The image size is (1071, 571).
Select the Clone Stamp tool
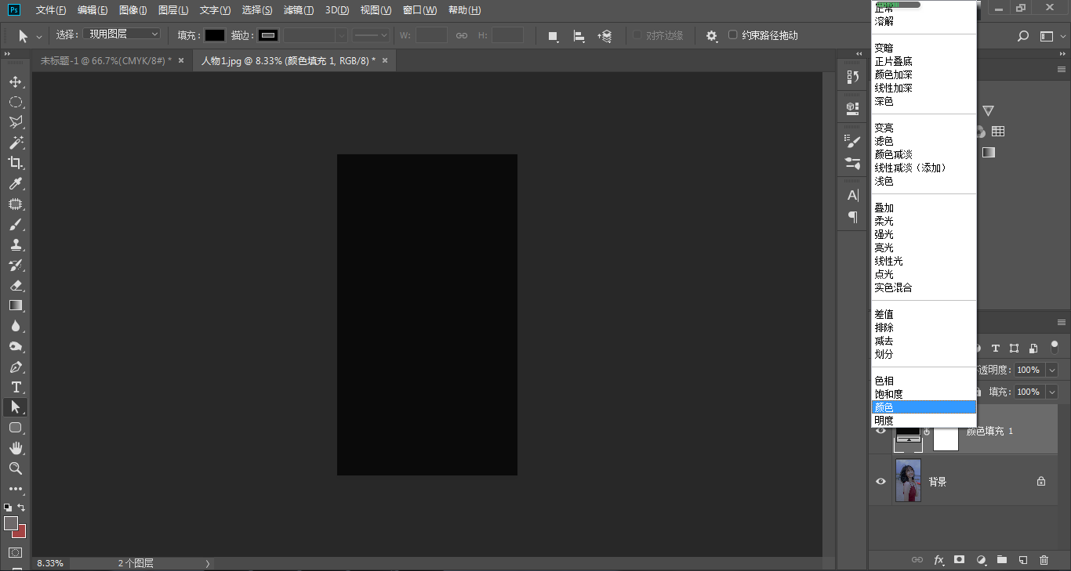point(16,244)
